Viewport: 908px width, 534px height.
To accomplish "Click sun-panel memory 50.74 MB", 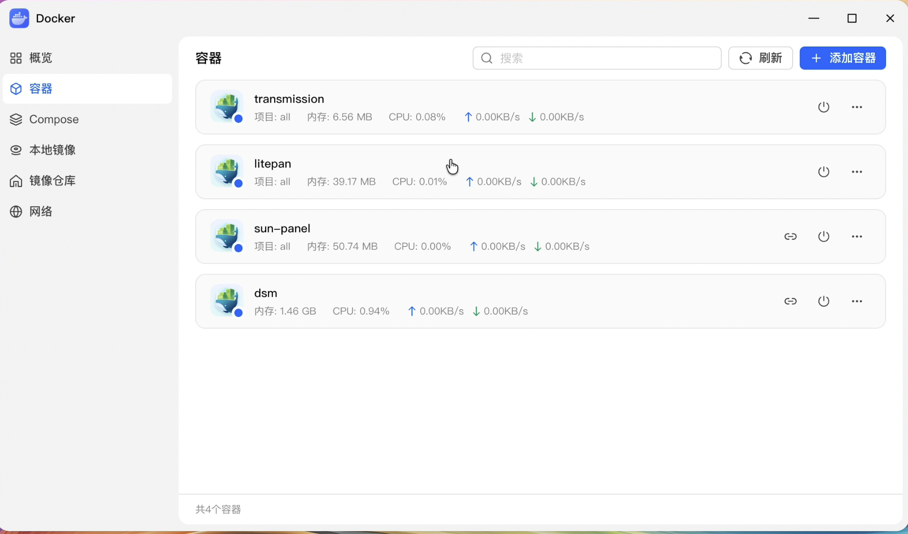I will (355, 246).
